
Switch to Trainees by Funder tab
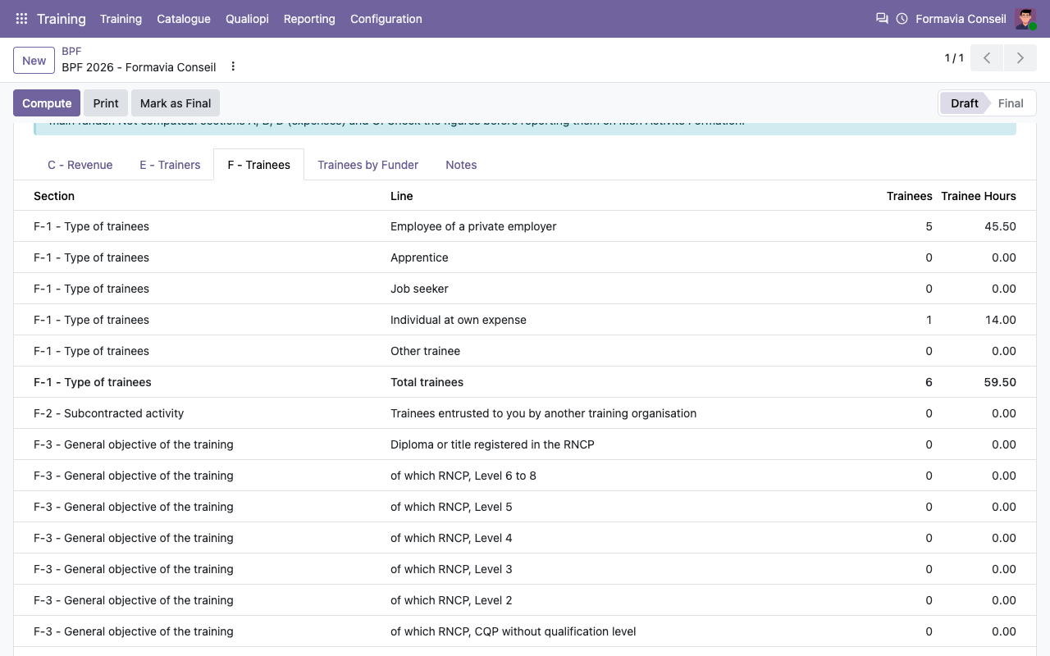(x=368, y=165)
